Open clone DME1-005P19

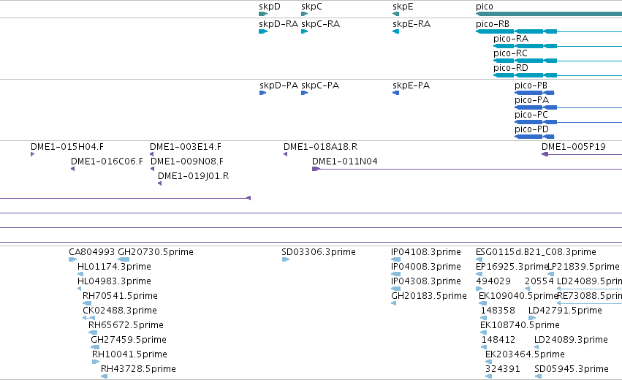(x=574, y=147)
